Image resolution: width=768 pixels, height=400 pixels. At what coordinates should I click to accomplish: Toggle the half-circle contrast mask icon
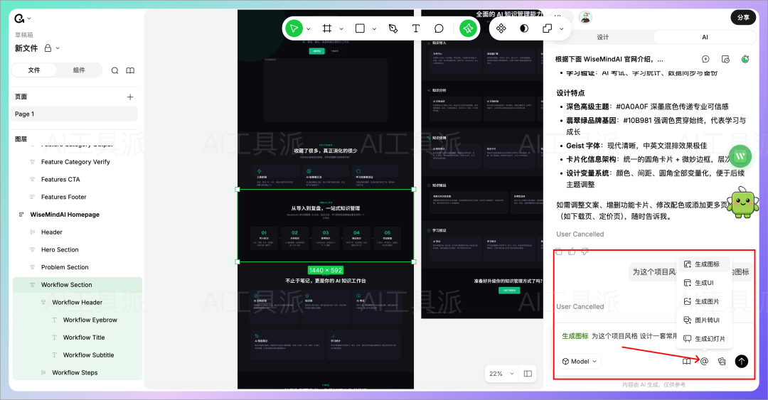tap(524, 28)
